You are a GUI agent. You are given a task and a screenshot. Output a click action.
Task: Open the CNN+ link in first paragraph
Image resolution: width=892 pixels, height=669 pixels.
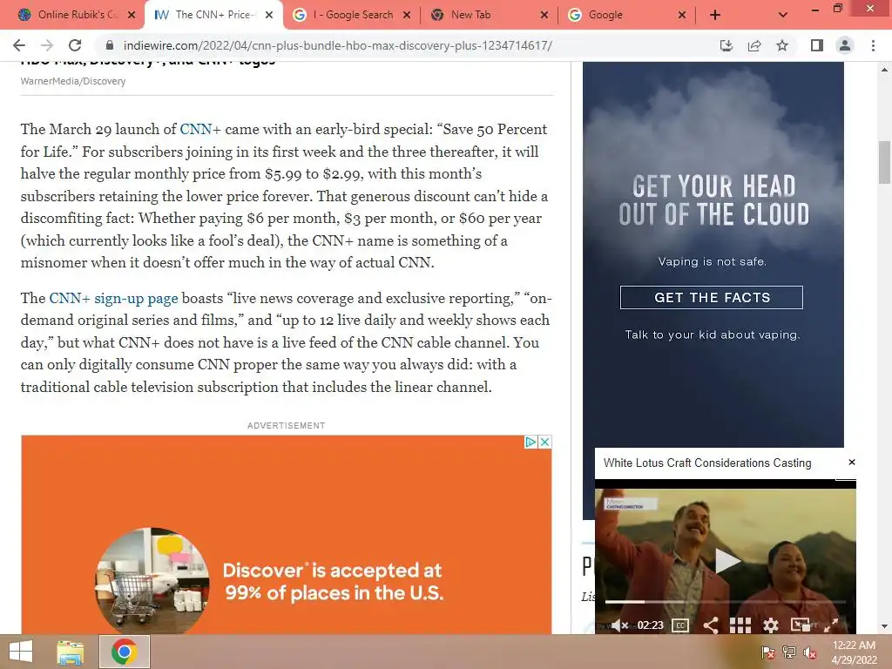(x=200, y=129)
